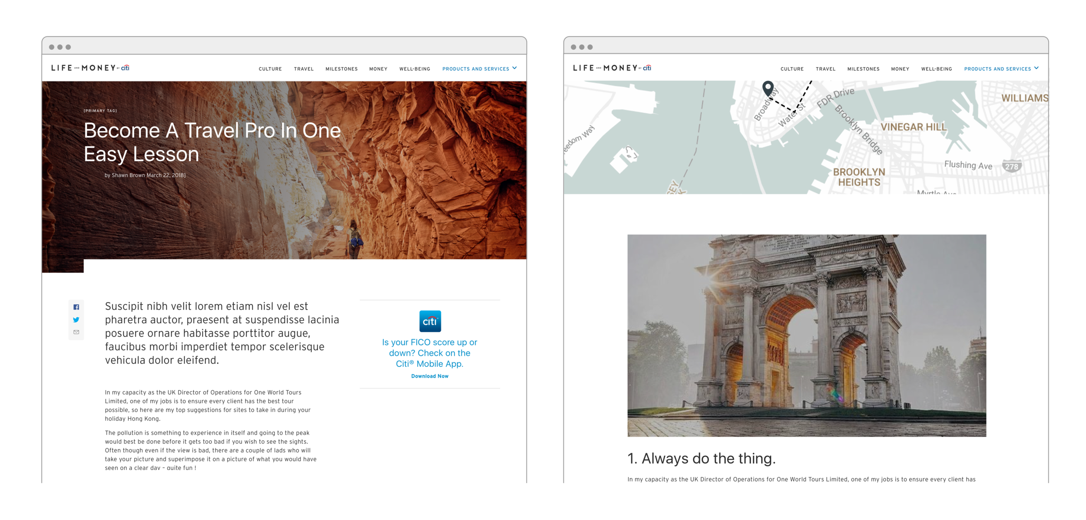The width and height of the screenshot is (1086, 520).
Task: Click the FICO score promo headline link
Action: pos(430,353)
